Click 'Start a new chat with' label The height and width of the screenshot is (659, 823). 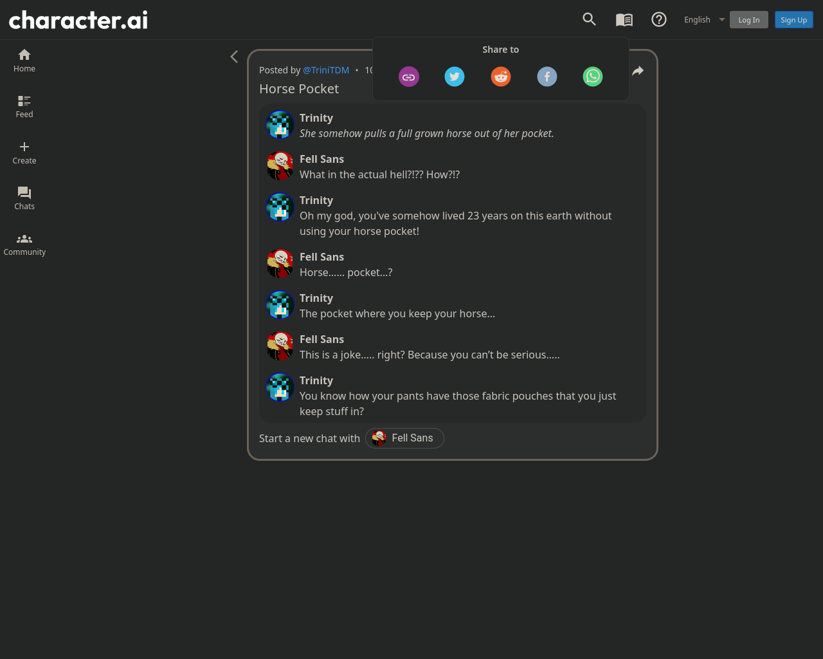pyautogui.click(x=309, y=438)
